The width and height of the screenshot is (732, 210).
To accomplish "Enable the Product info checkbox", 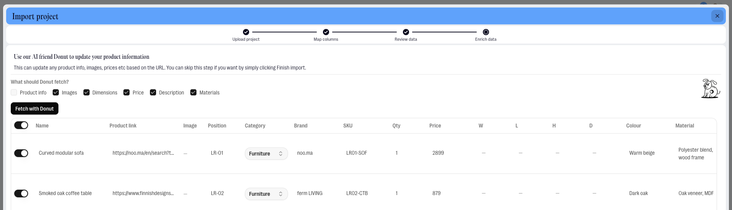I will coord(14,93).
